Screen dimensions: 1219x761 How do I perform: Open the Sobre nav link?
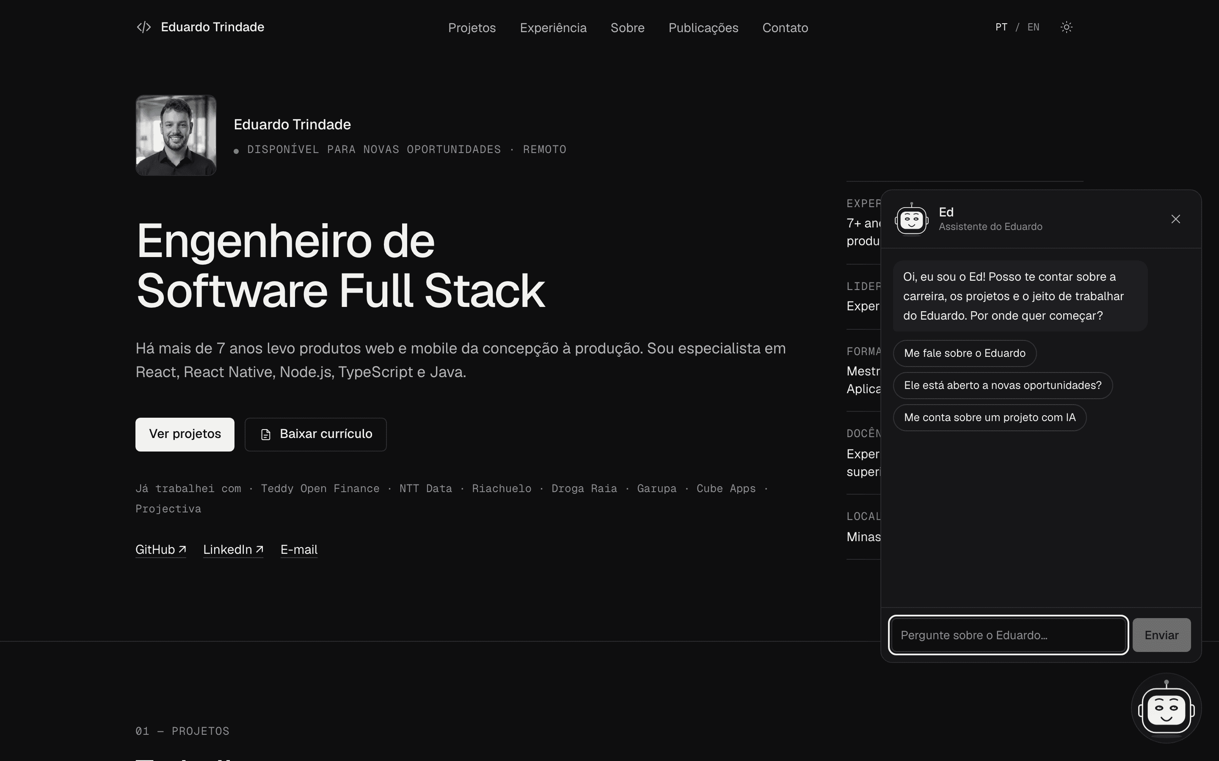click(627, 27)
